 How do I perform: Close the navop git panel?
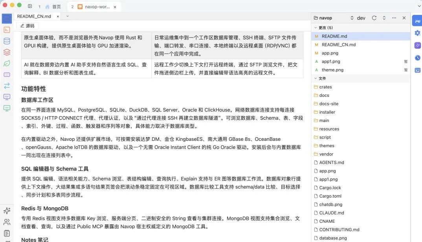[x=404, y=18]
